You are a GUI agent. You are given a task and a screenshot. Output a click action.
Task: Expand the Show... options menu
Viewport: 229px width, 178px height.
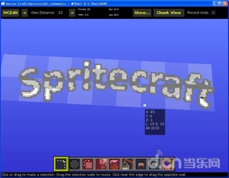(142, 13)
